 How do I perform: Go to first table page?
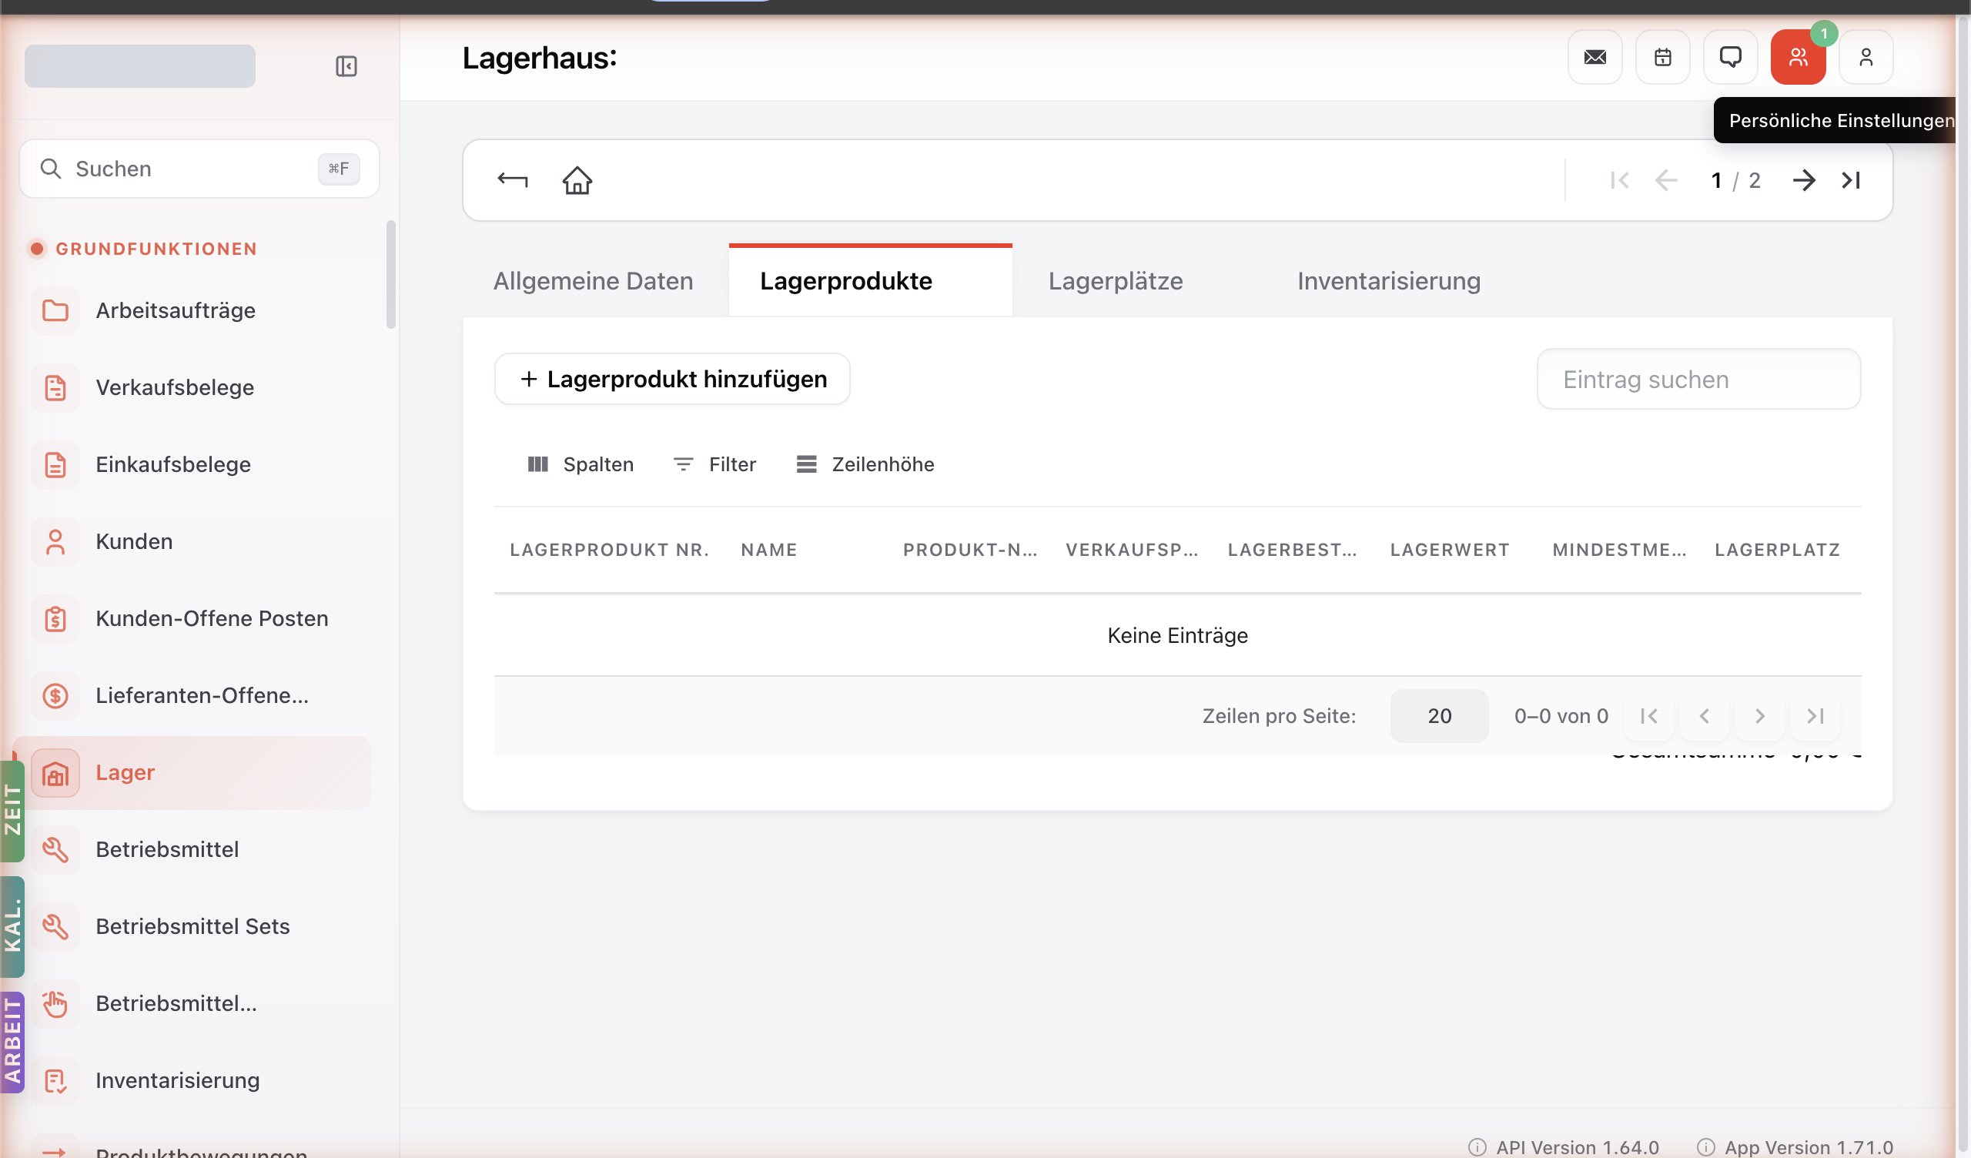pyautogui.click(x=1648, y=715)
